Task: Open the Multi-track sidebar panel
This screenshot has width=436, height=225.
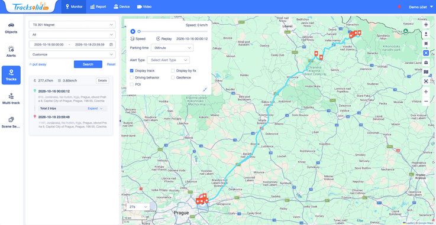Action: [x=11, y=99]
